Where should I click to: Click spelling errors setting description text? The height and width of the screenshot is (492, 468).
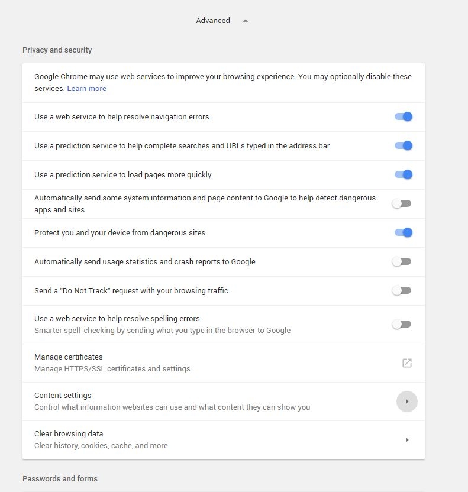pyautogui.click(x=162, y=331)
